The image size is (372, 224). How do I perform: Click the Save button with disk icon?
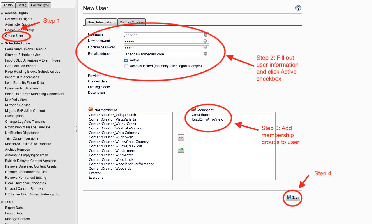pos(293,198)
